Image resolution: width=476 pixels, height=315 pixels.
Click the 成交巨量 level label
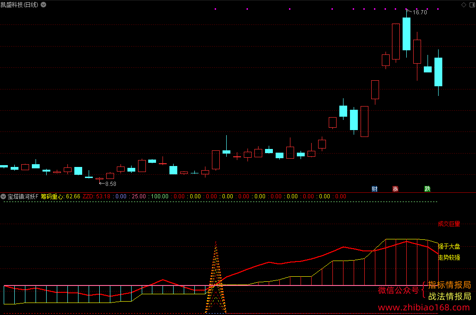pos(449,224)
